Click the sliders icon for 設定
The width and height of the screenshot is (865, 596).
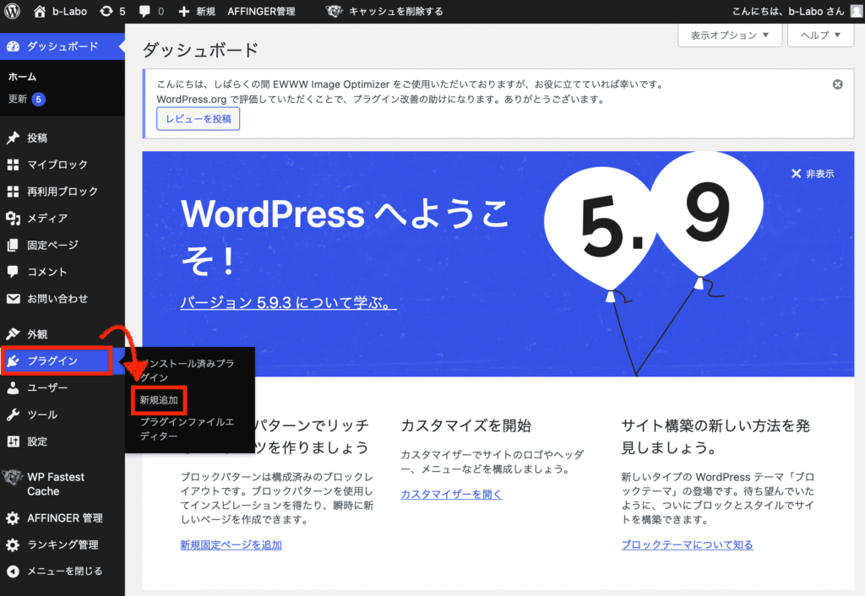click(x=13, y=441)
